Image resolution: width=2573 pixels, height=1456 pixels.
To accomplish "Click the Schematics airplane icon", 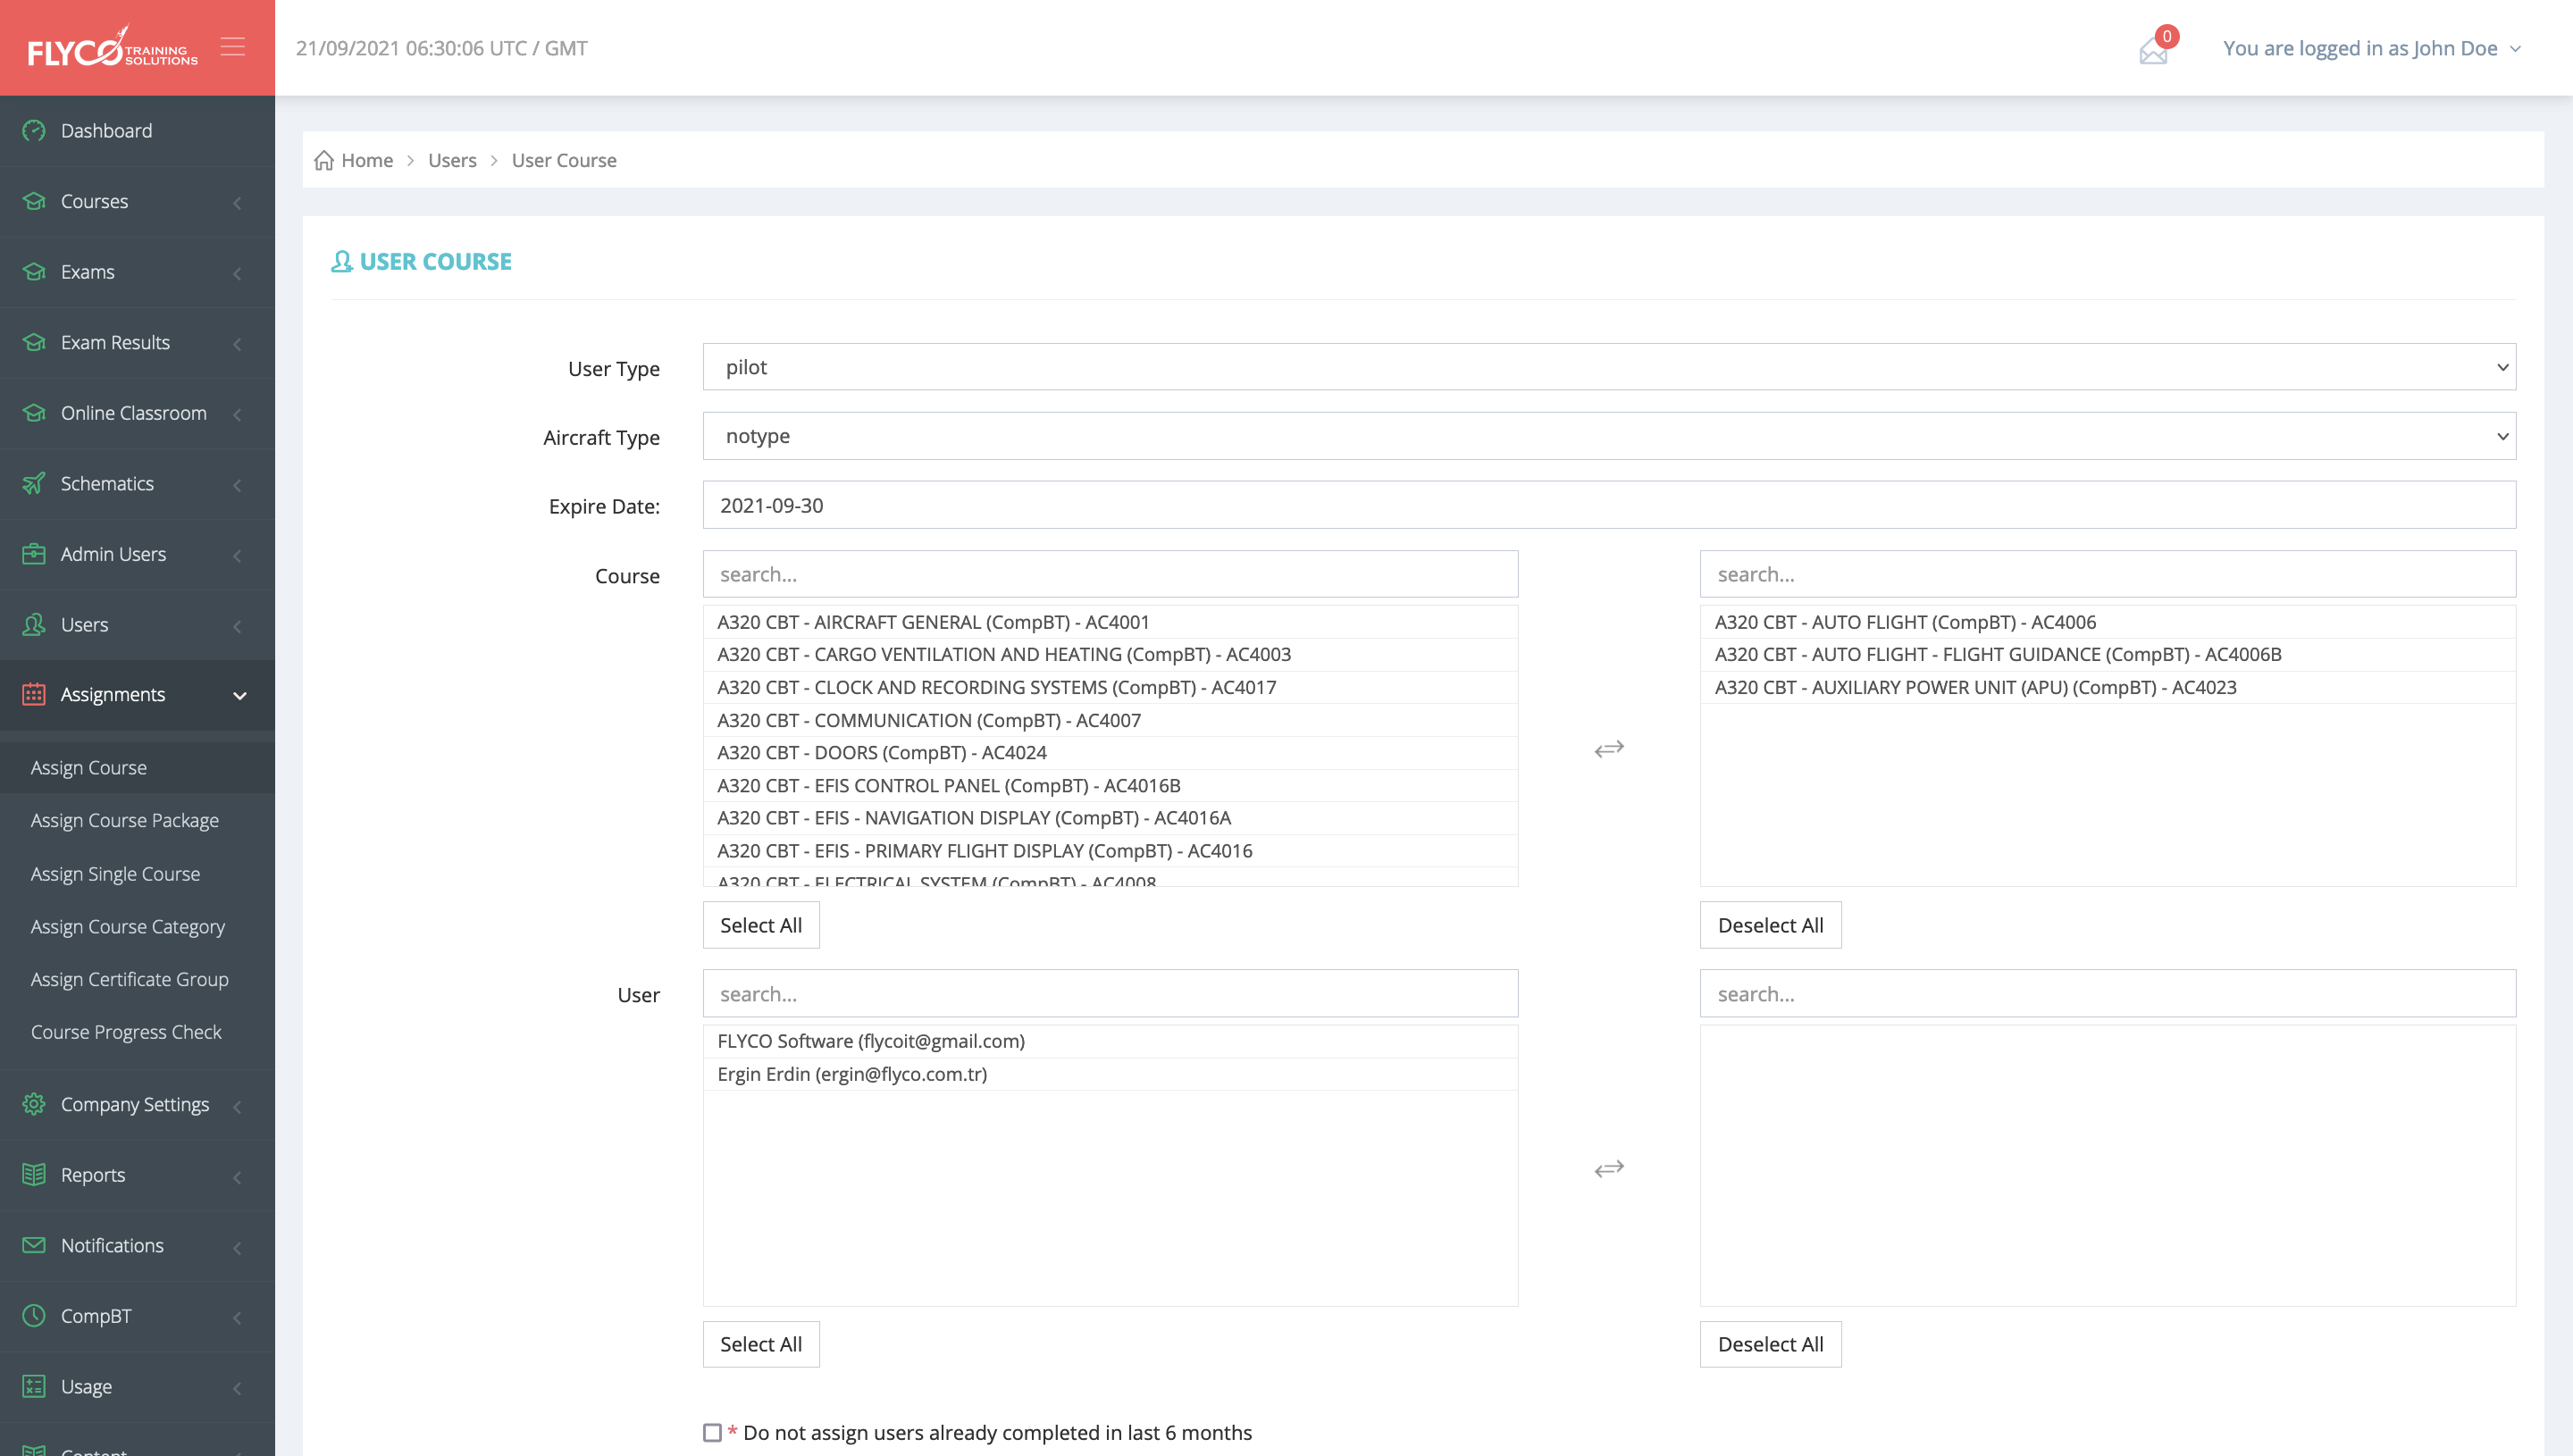I will coord(34,483).
